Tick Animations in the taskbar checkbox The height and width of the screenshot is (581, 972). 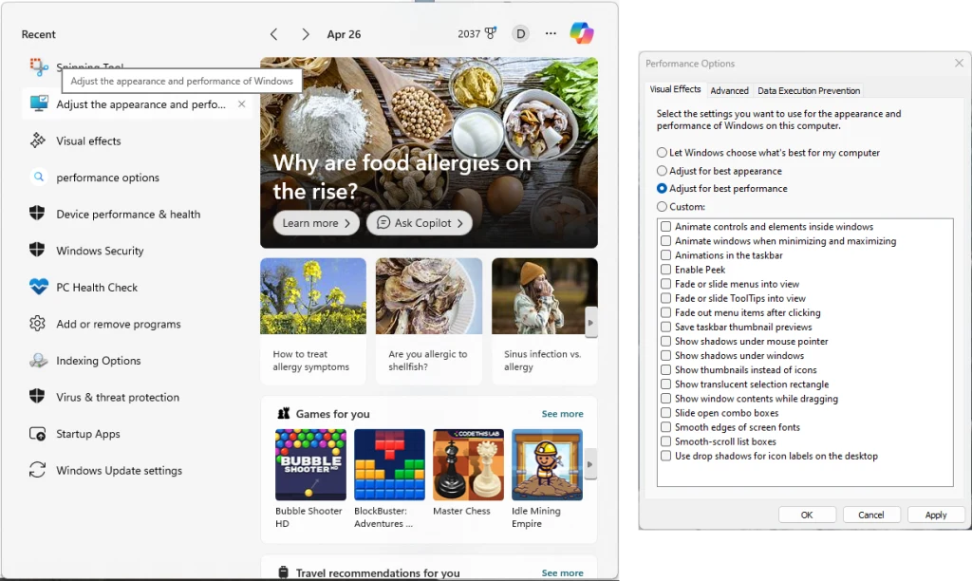[665, 254]
